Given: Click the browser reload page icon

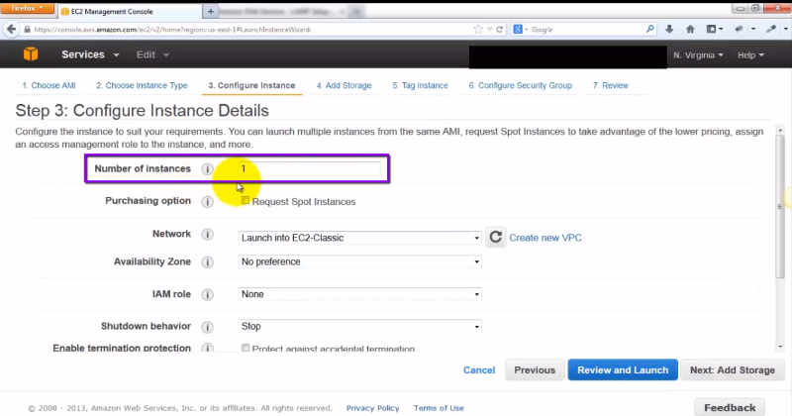Looking at the screenshot, I should coord(500,30).
